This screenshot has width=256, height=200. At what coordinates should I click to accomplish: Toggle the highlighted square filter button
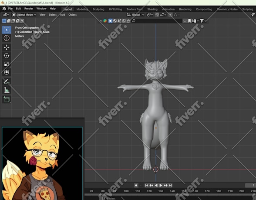point(111,21)
